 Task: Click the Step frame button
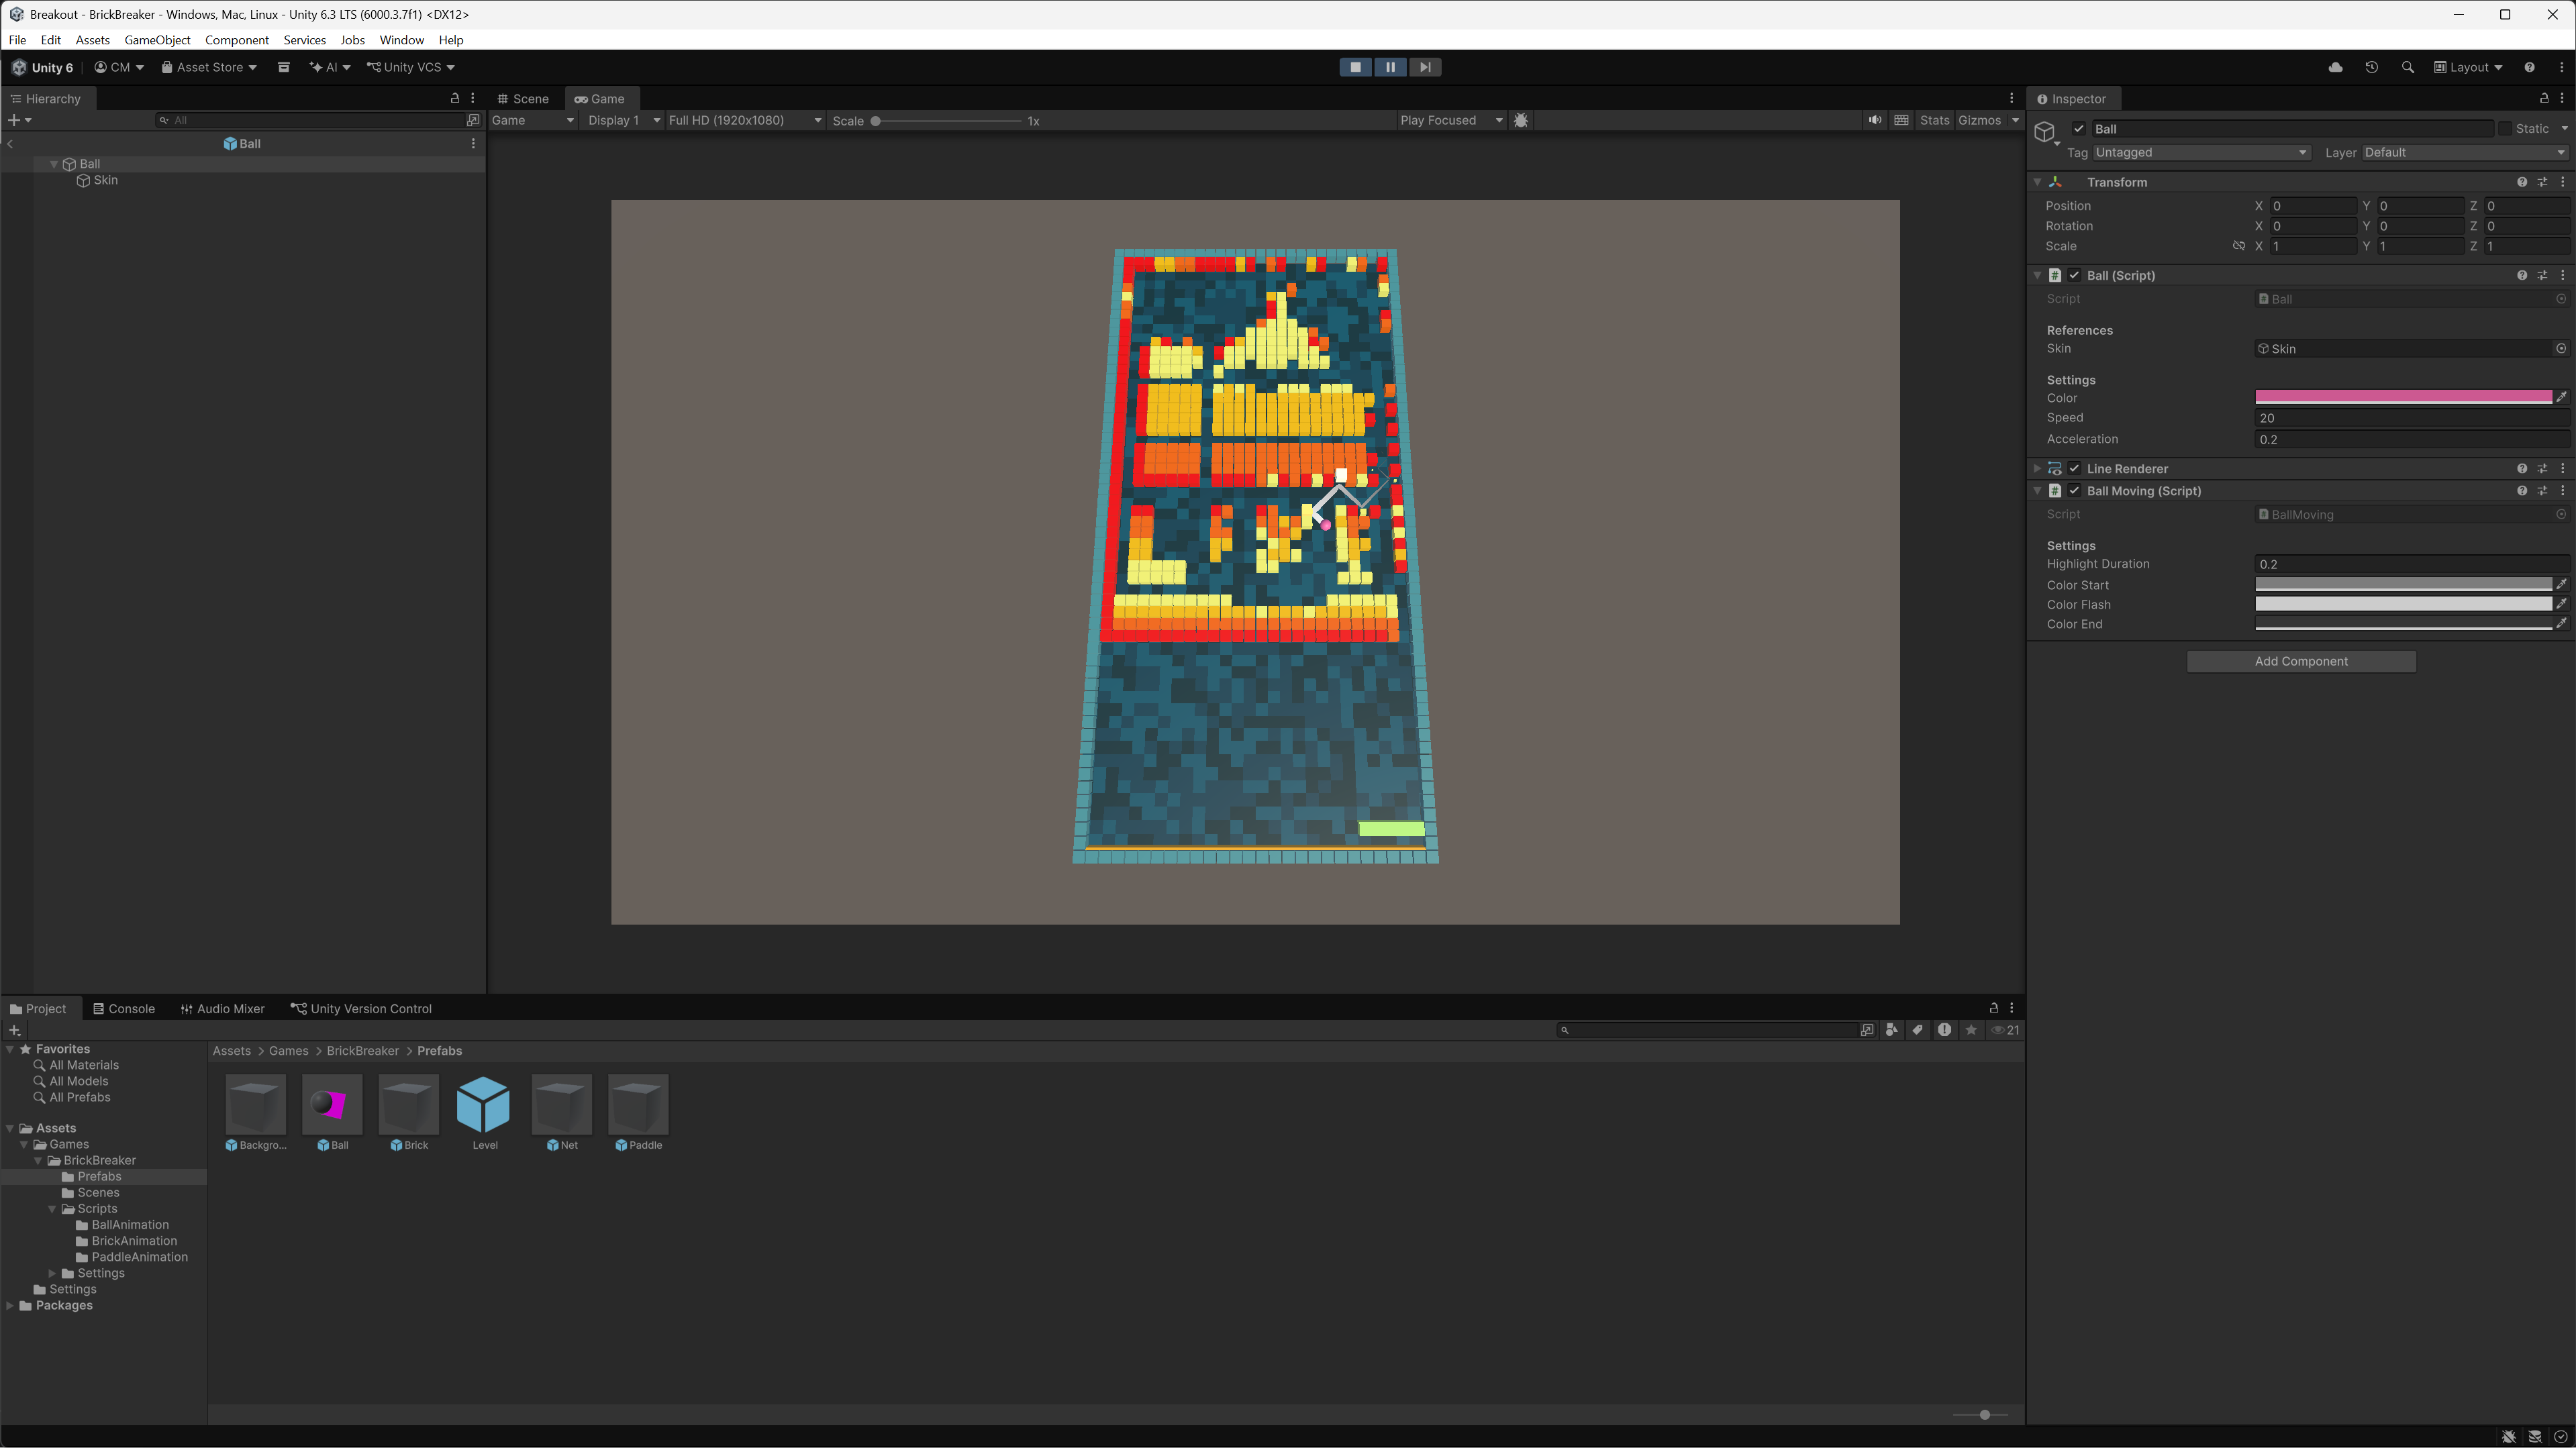pos(1425,67)
